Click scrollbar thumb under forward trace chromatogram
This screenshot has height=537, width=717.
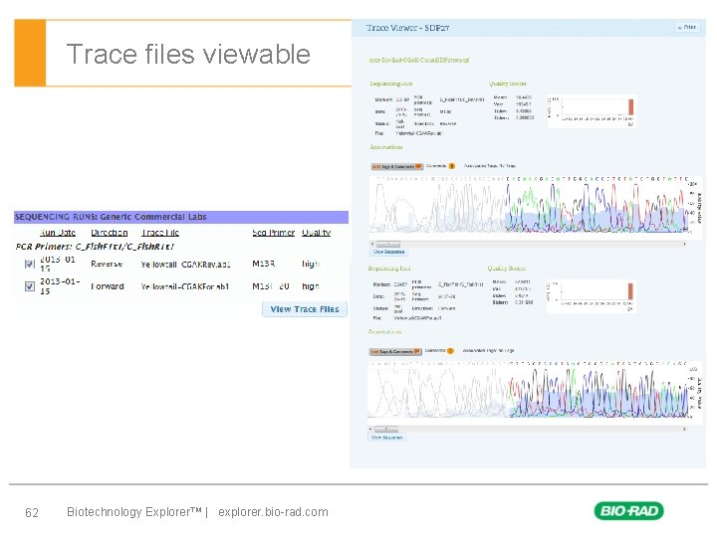coord(386,430)
